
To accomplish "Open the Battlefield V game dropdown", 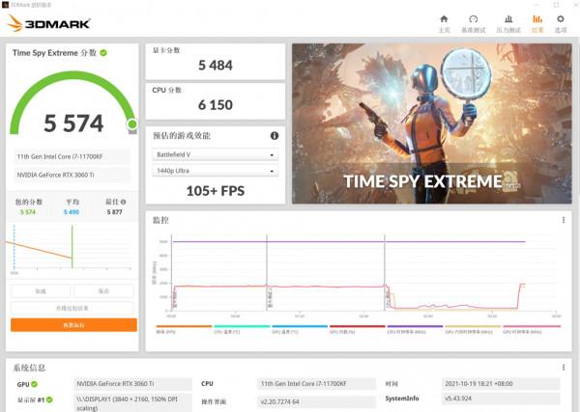I will pos(216,154).
